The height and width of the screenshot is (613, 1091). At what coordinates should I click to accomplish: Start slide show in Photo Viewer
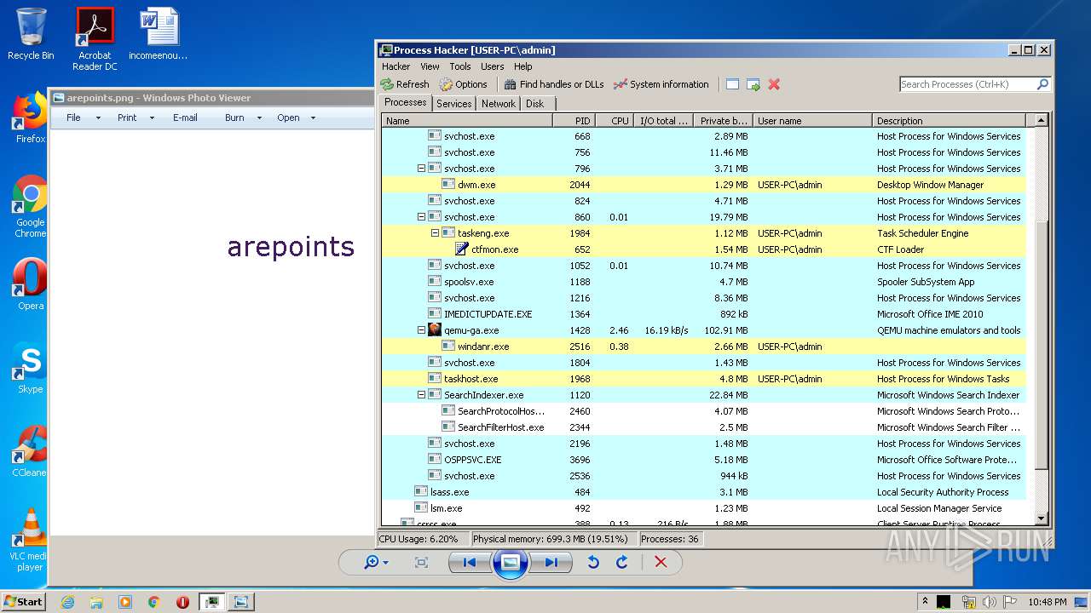510,562
